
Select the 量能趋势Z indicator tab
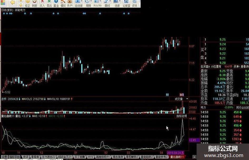pyautogui.click(x=147, y=157)
